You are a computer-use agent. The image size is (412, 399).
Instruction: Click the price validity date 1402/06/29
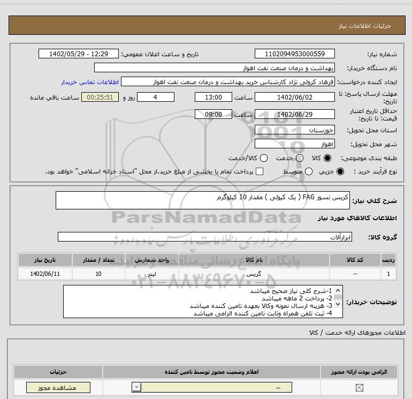tap(294, 115)
